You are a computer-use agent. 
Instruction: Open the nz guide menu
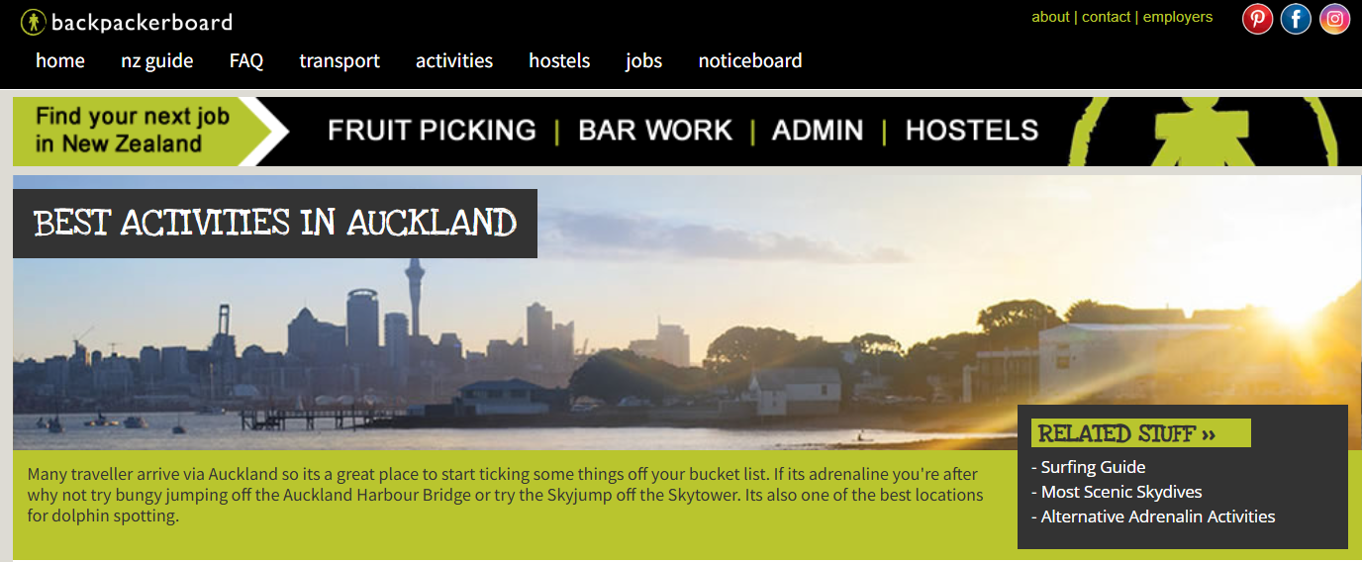157,60
